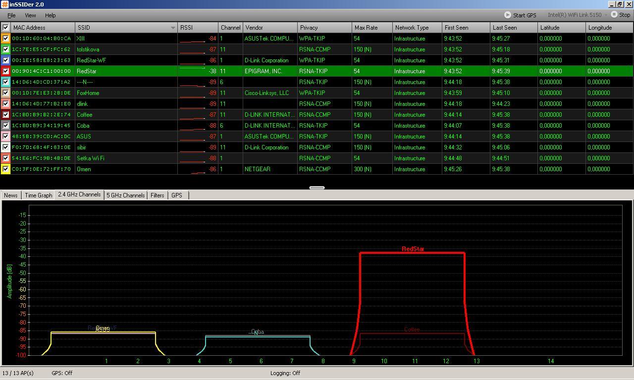Toggle the XIII network checkbox
The height and width of the screenshot is (380, 634).
5,39
